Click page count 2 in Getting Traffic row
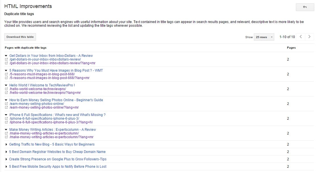 point(288,144)
